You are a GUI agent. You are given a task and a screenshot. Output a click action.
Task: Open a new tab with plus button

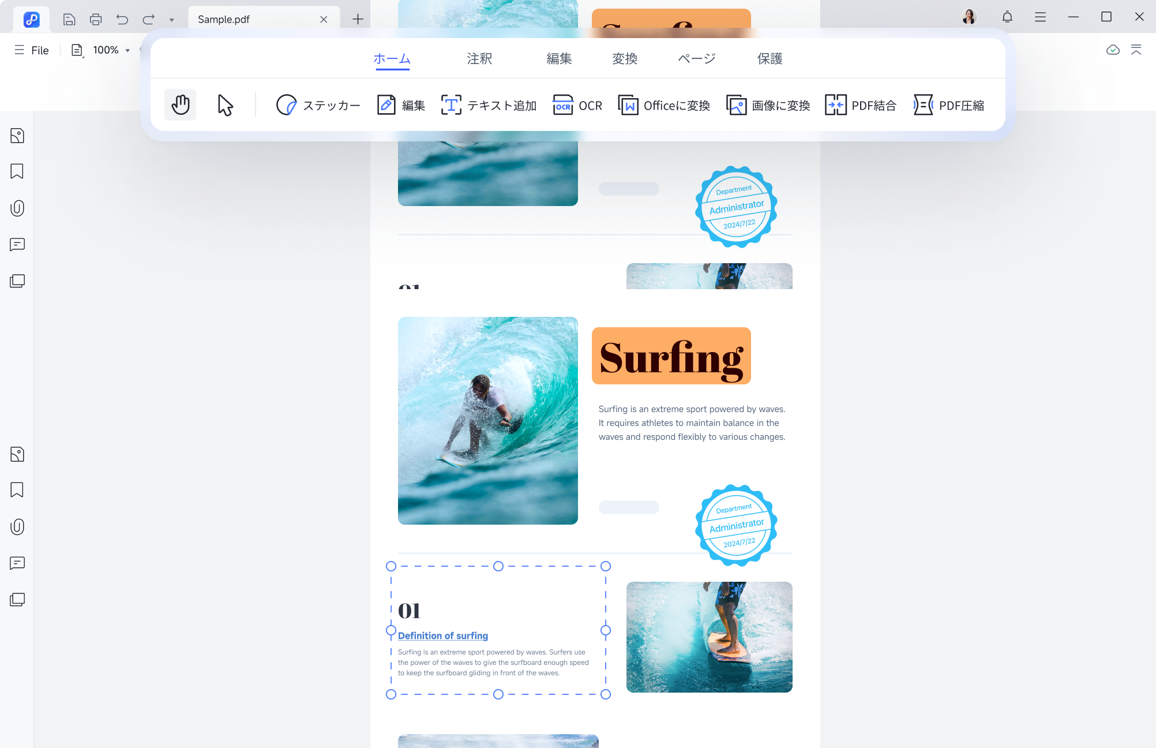click(x=358, y=19)
